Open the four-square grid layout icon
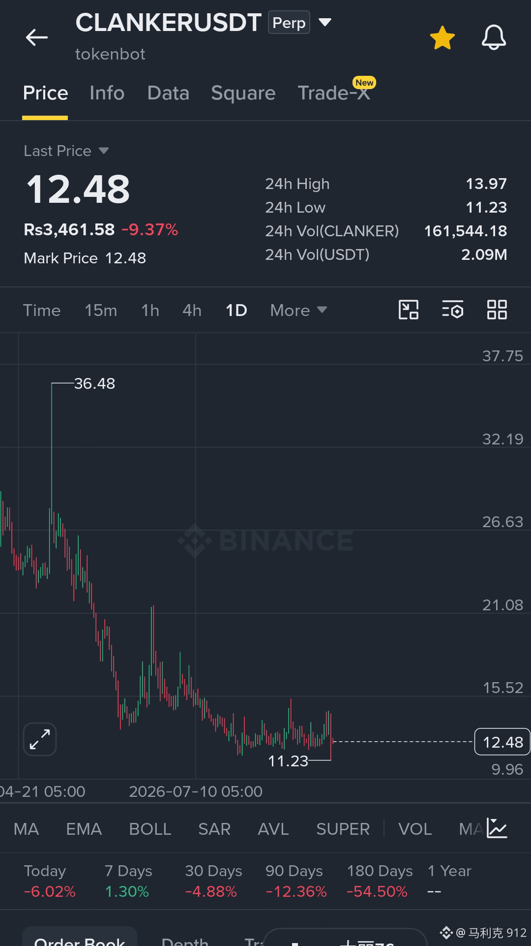531x946 pixels. point(497,310)
